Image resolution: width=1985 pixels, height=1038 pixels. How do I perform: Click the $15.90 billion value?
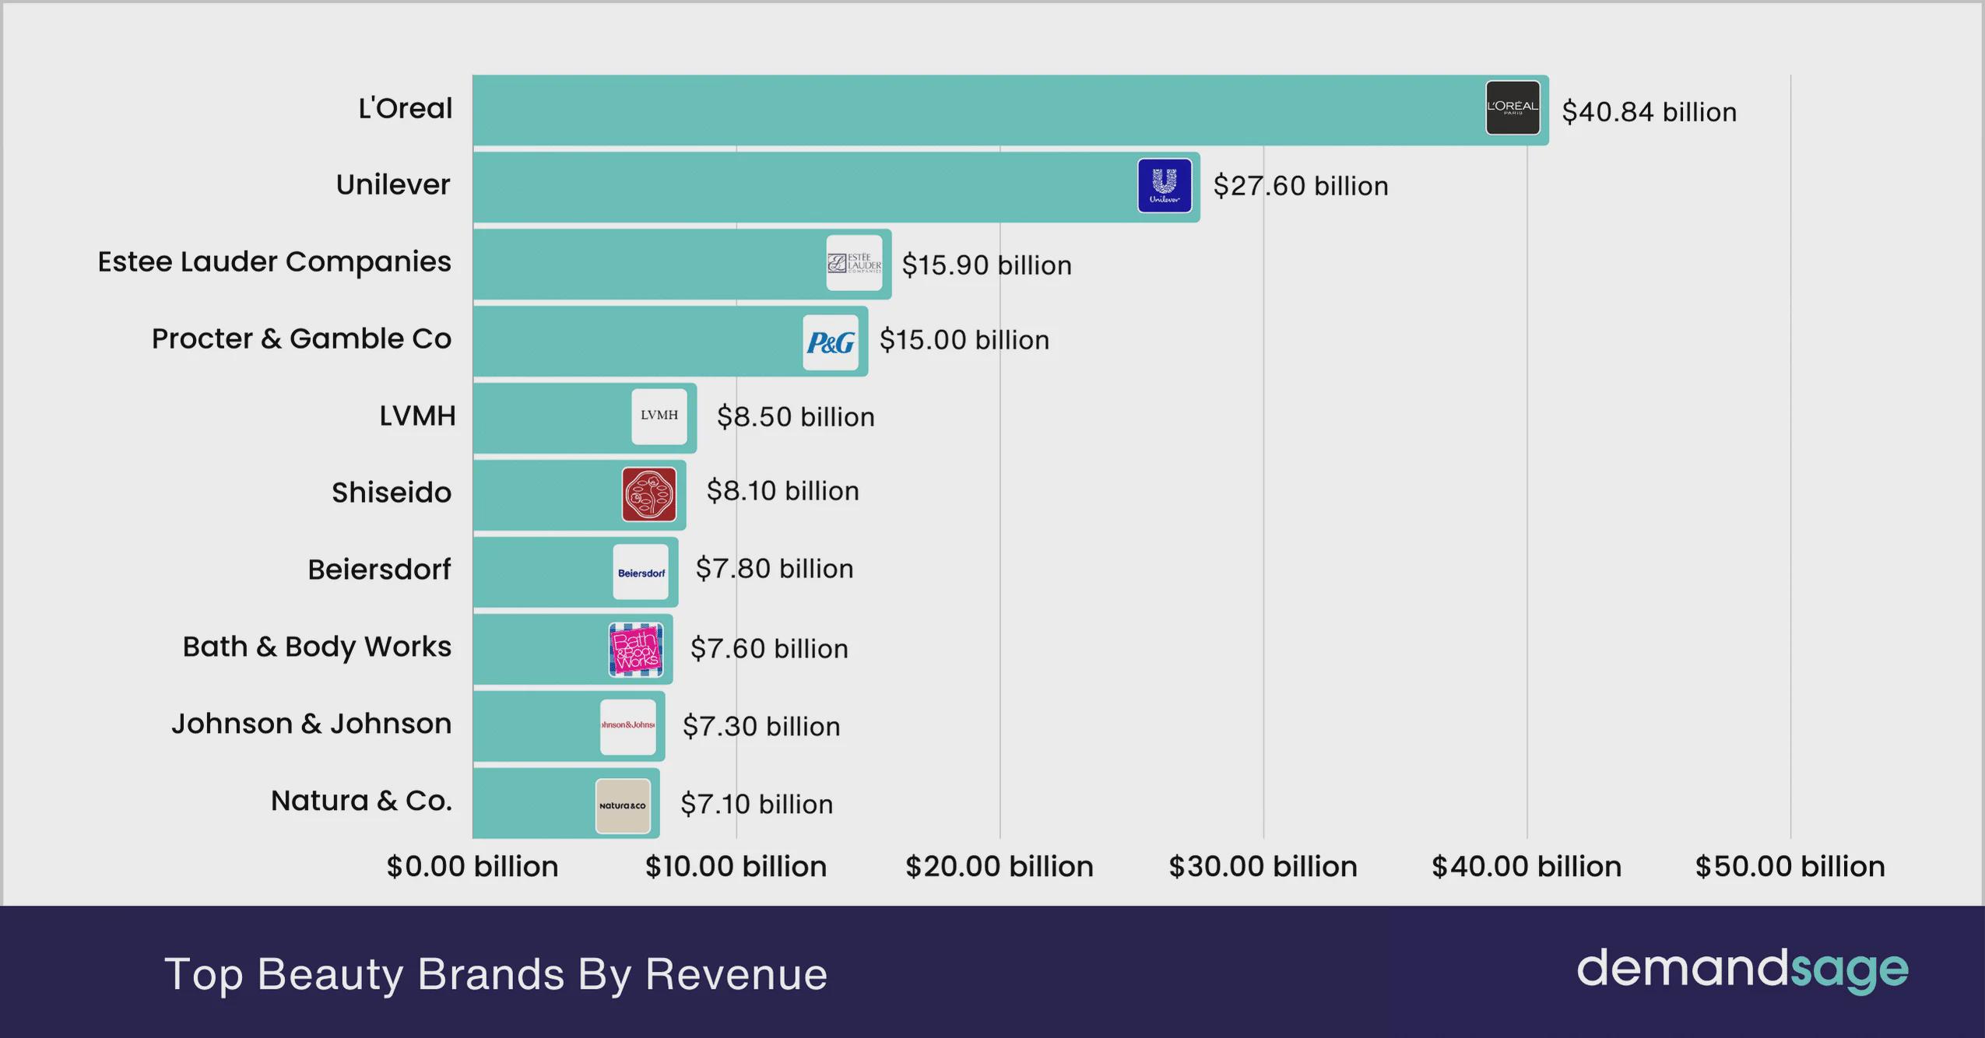pos(986,265)
